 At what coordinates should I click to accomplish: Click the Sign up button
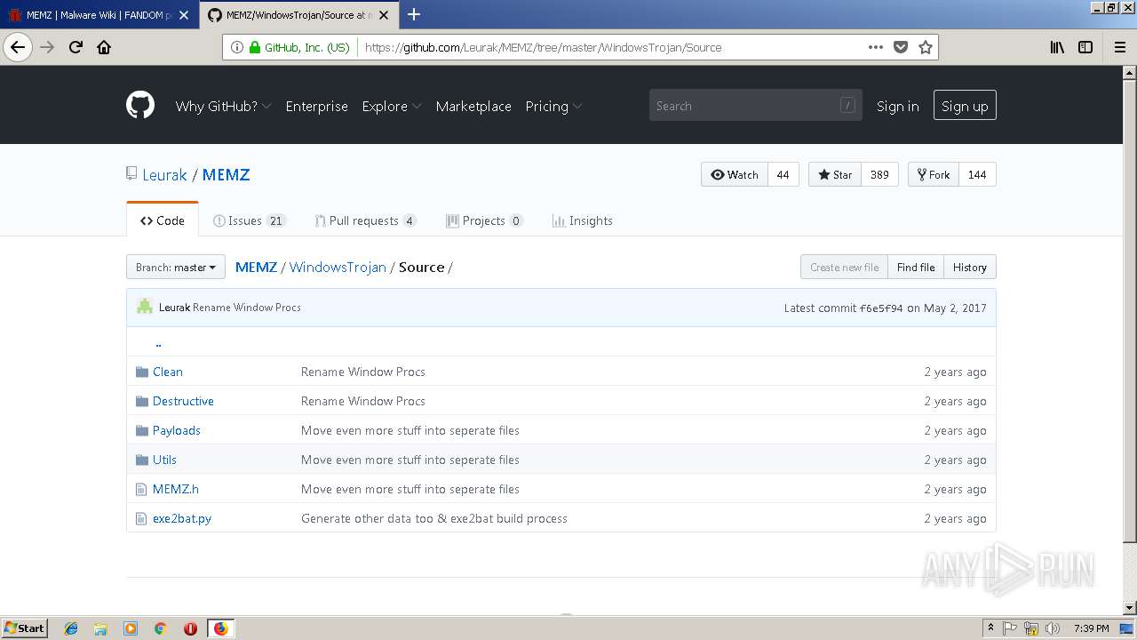965,106
